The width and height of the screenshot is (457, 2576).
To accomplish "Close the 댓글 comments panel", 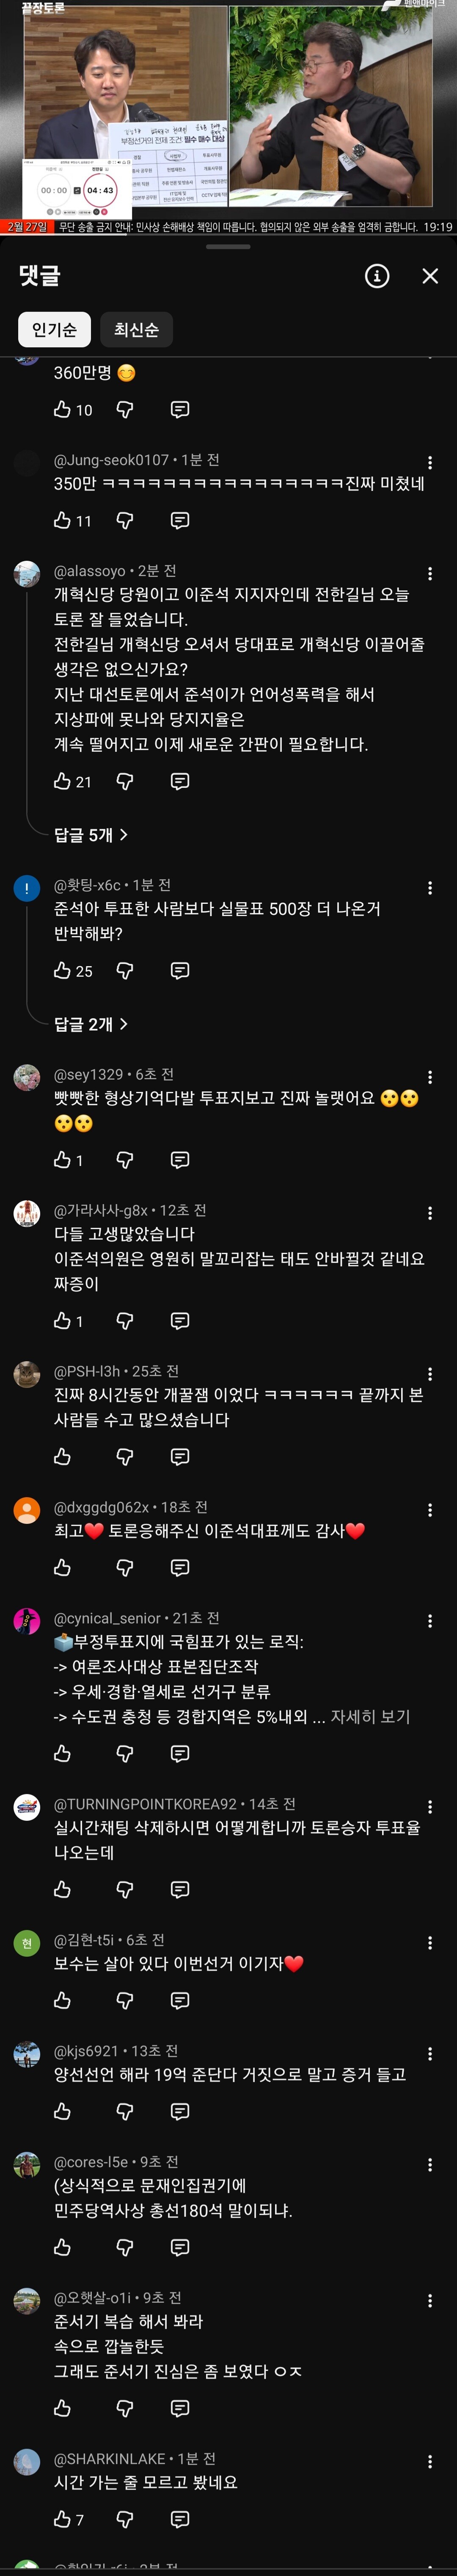I will tap(430, 276).
